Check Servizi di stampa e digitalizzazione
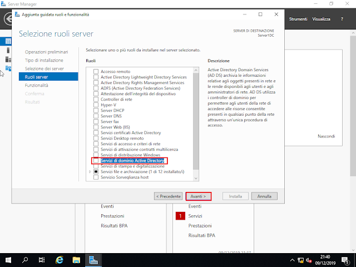 96,166
